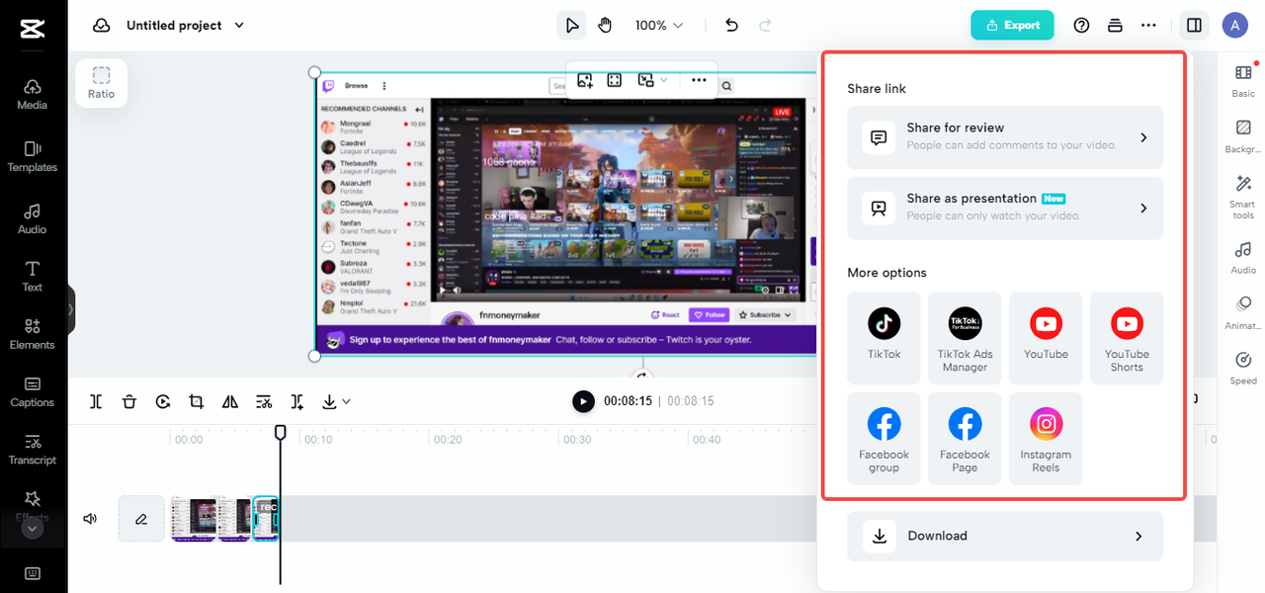The image size is (1265, 593).
Task: Click the rotate handle below the canvas
Action: [x=642, y=376]
